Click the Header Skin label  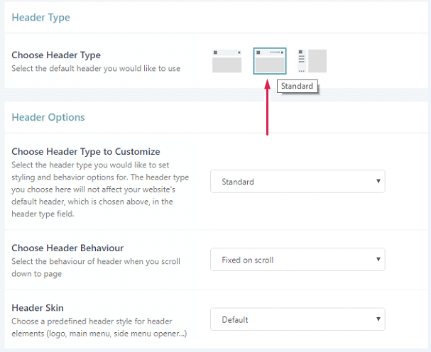tap(38, 308)
